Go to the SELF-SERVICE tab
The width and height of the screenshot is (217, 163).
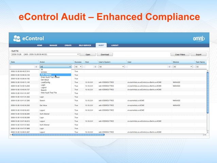85,45
